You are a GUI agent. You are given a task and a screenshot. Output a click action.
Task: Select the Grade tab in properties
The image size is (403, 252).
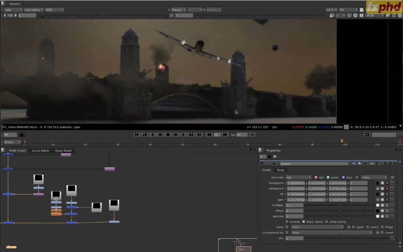[x=267, y=170]
